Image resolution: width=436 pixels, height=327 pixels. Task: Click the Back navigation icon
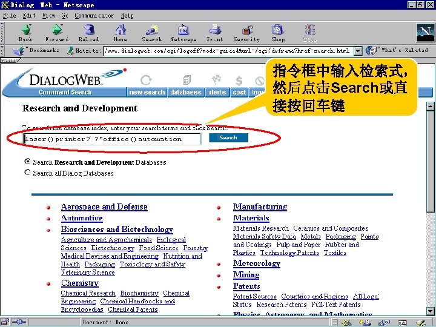point(26,30)
